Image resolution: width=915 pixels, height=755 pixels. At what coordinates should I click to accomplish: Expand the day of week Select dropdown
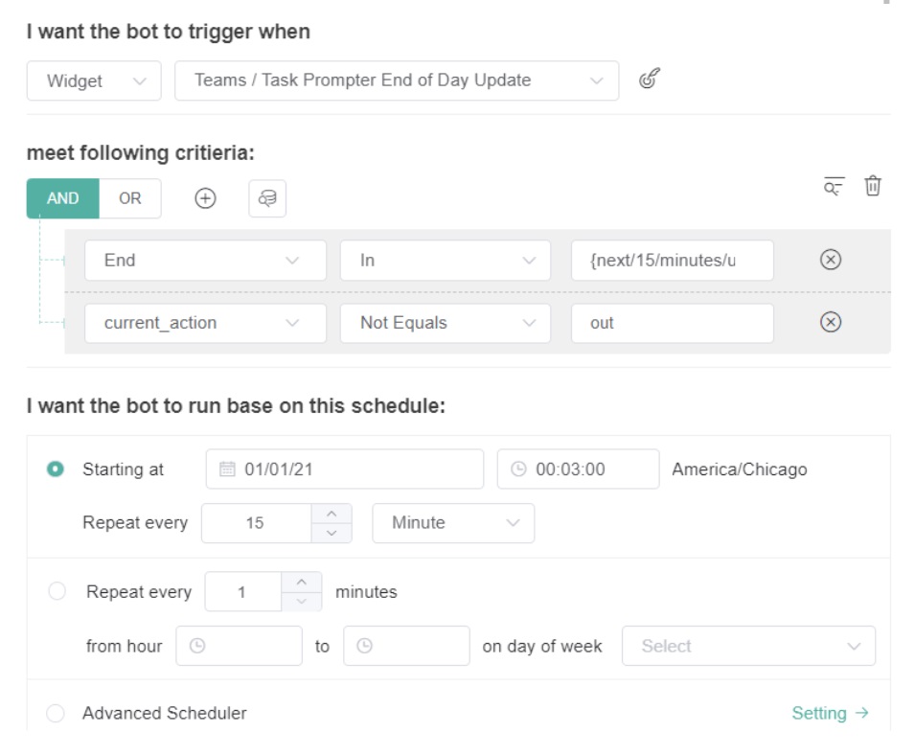[x=748, y=646]
